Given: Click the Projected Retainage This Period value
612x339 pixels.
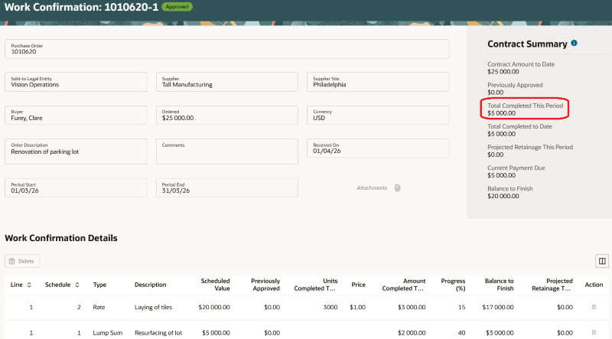Looking at the screenshot, I should (495, 155).
